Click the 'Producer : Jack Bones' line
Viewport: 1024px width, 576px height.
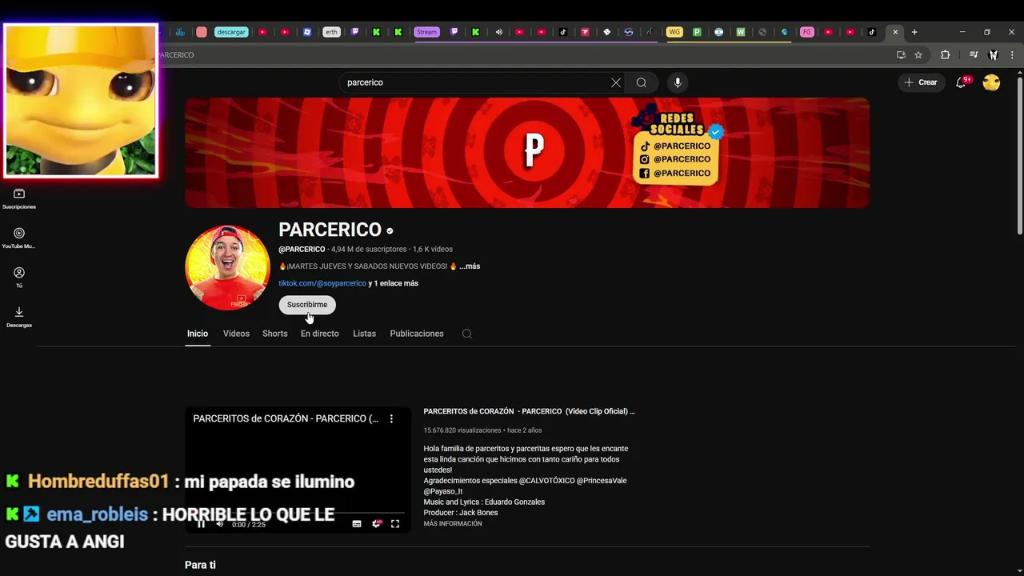click(x=461, y=513)
